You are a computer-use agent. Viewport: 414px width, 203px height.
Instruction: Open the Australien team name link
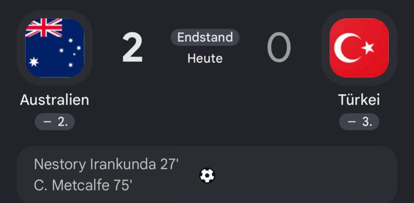(x=54, y=100)
